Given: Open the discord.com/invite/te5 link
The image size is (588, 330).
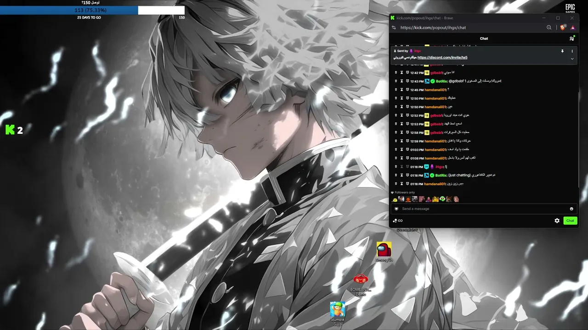Looking at the screenshot, I should pyautogui.click(x=442, y=57).
